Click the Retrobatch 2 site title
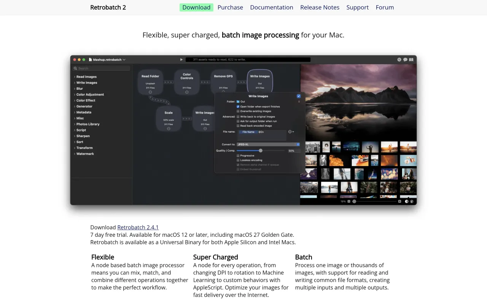This screenshot has width=487, height=304. click(108, 7)
